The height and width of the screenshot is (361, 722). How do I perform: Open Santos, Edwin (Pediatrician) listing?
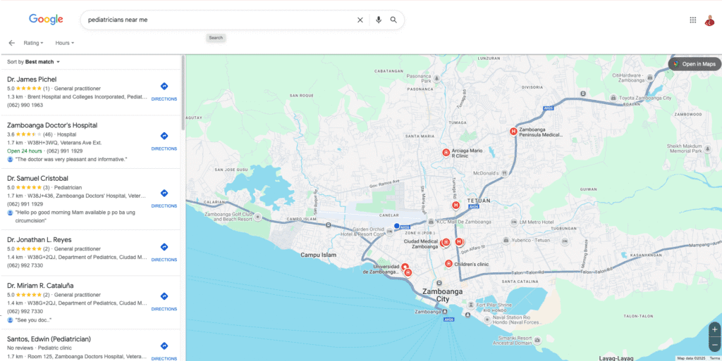tap(49, 339)
